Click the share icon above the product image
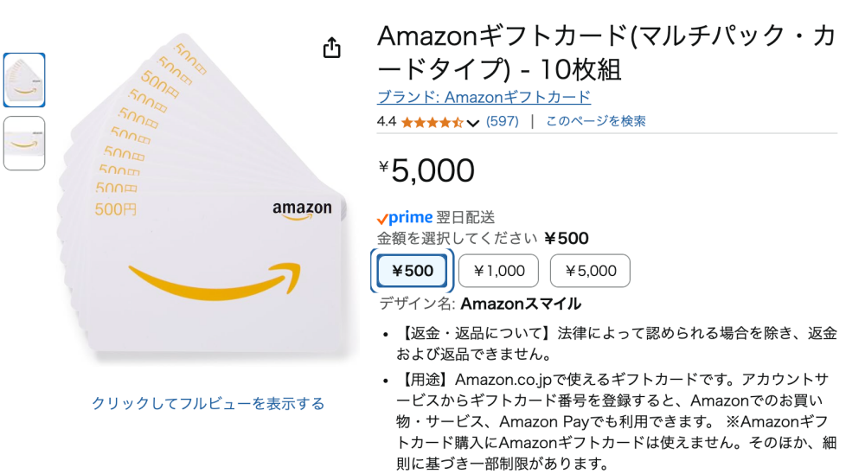Image resolution: width=865 pixels, height=474 pixels. [x=332, y=48]
